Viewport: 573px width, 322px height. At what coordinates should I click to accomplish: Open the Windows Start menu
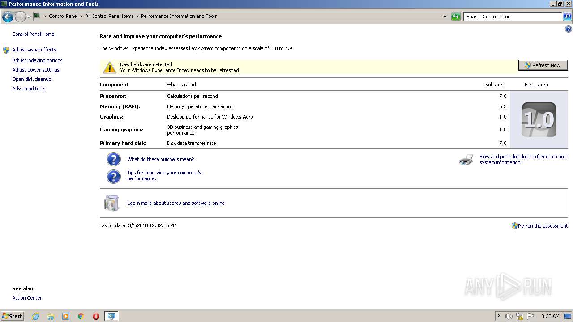(13, 316)
